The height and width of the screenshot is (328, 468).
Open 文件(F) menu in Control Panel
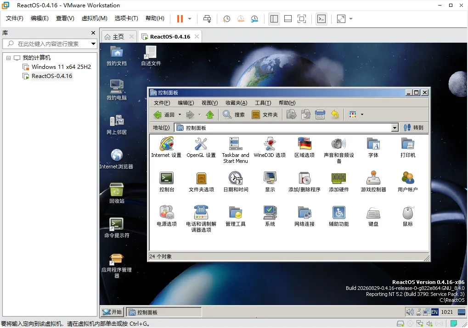coord(162,103)
